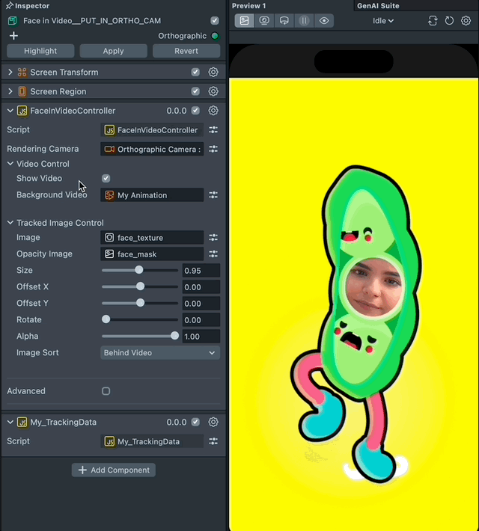Click the pause button in Preview toolbar

[304, 21]
